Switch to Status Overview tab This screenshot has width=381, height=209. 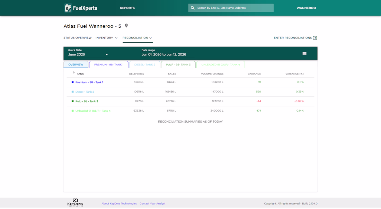[x=78, y=38]
